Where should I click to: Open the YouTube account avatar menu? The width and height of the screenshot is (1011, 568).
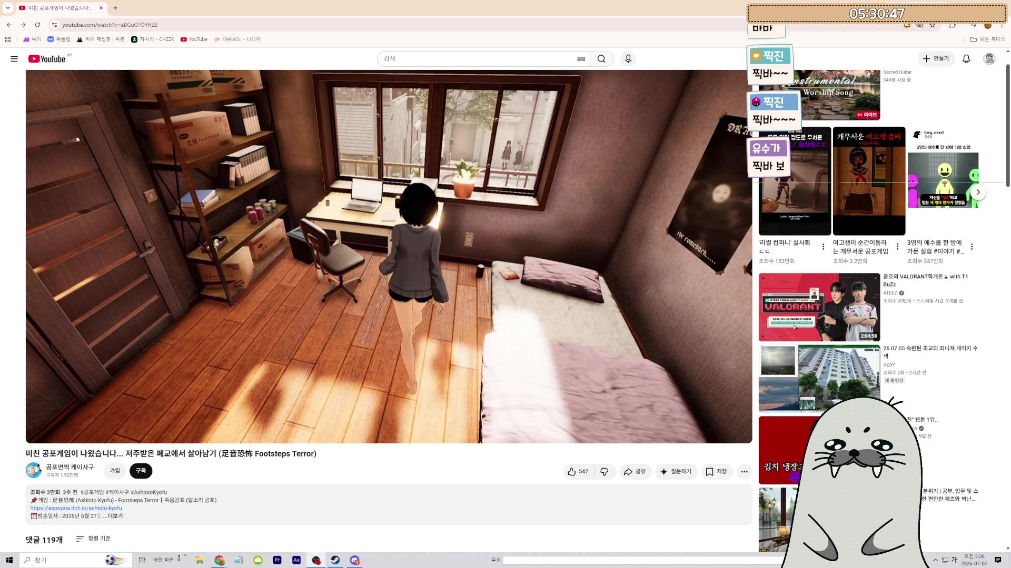point(989,59)
